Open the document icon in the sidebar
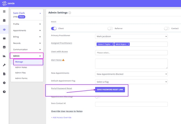This screenshot has width=181, height=124. coord(4,74)
